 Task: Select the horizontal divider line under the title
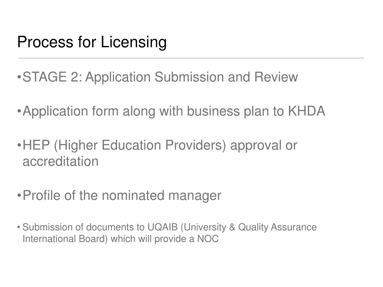(191, 58)
